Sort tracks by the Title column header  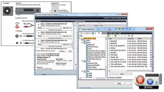(x=117, y=39)
